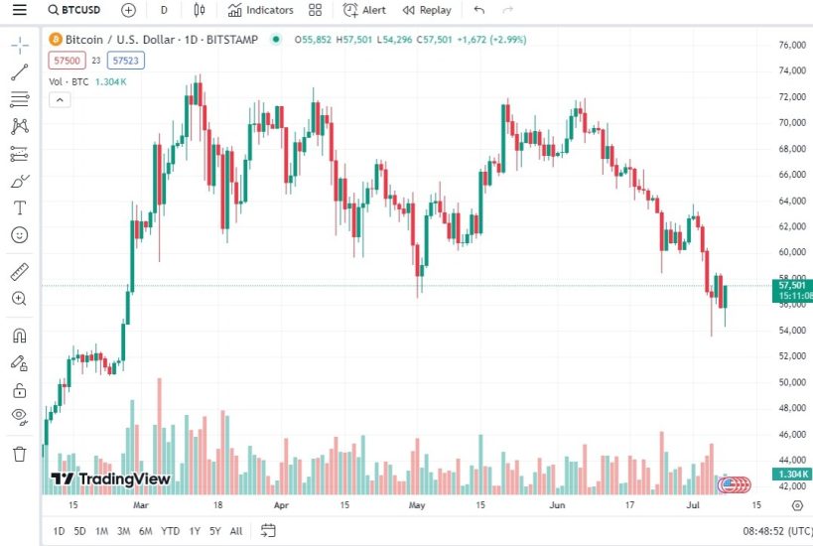Toggle hide all drawings eye icon
Image resolution: width=813 pixels, height=546 pixels.
tap(20, 416)
